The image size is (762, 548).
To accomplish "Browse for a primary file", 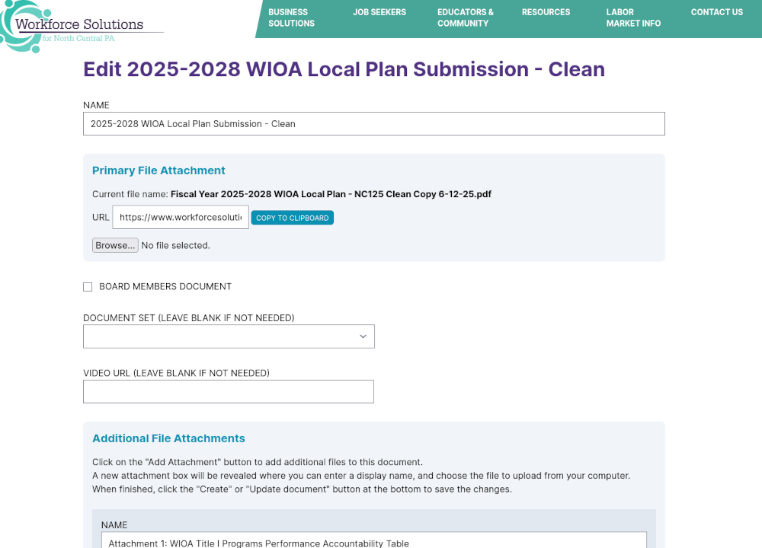I will pyautogui.click(x=115, y=245).
